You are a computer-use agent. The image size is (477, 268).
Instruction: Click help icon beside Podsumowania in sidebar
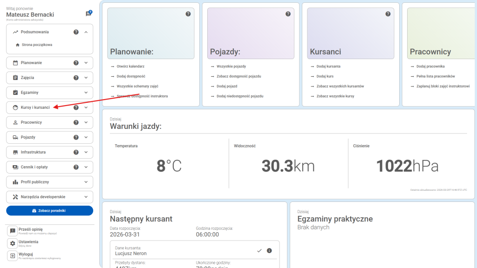pyautogui.click(x=76, y=32)
